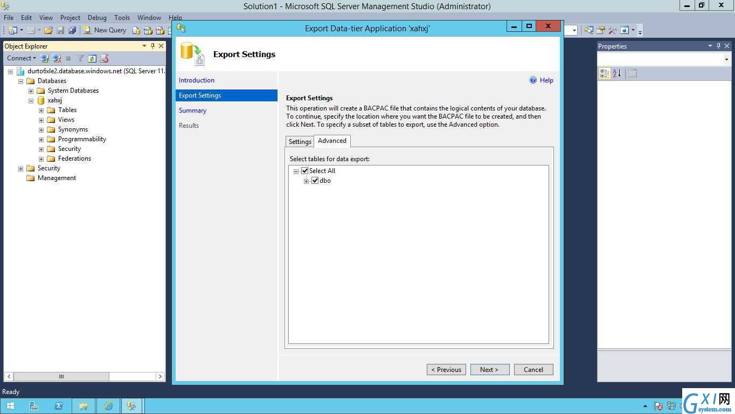735x414 pixels.
Task: Select the Advanced tab
Action: [332, 141]
